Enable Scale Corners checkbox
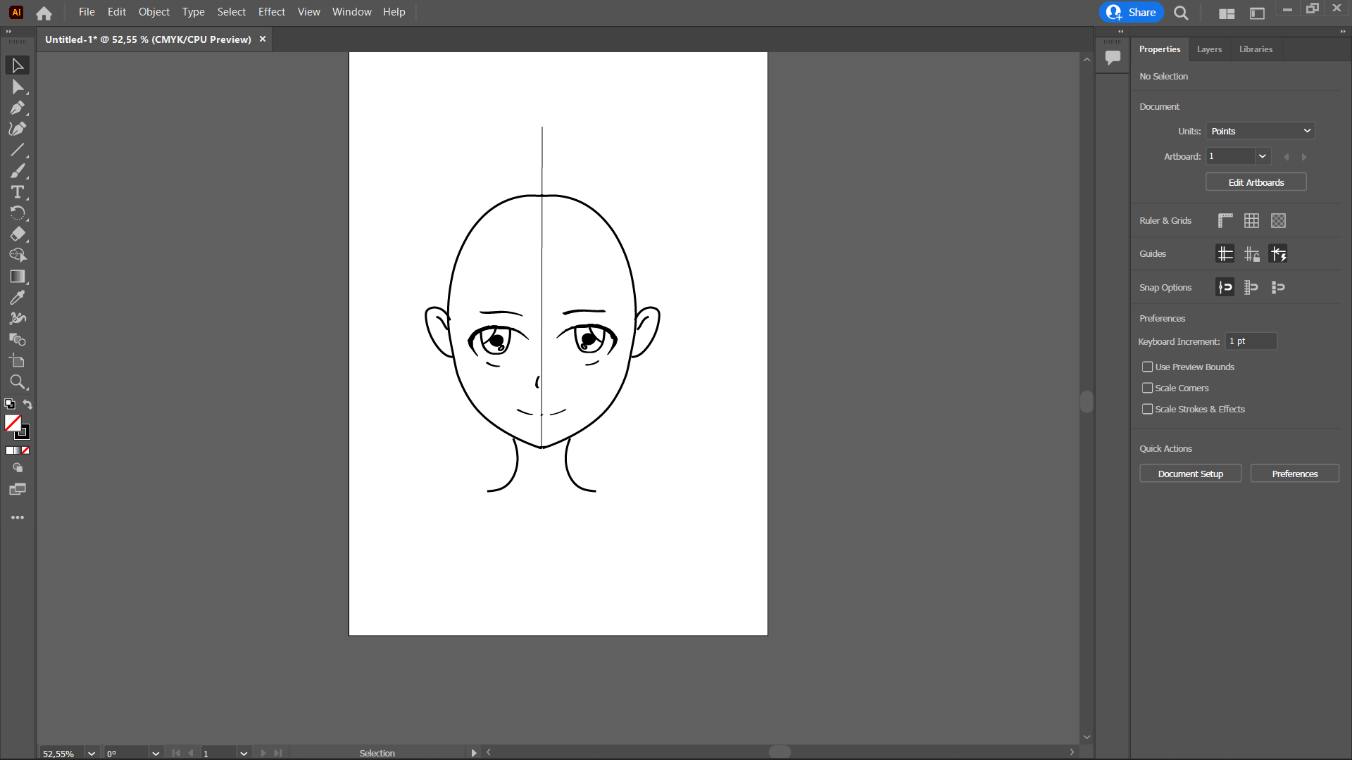Viewport: 1352px width, 760px height. click(x=1147, y=388)
